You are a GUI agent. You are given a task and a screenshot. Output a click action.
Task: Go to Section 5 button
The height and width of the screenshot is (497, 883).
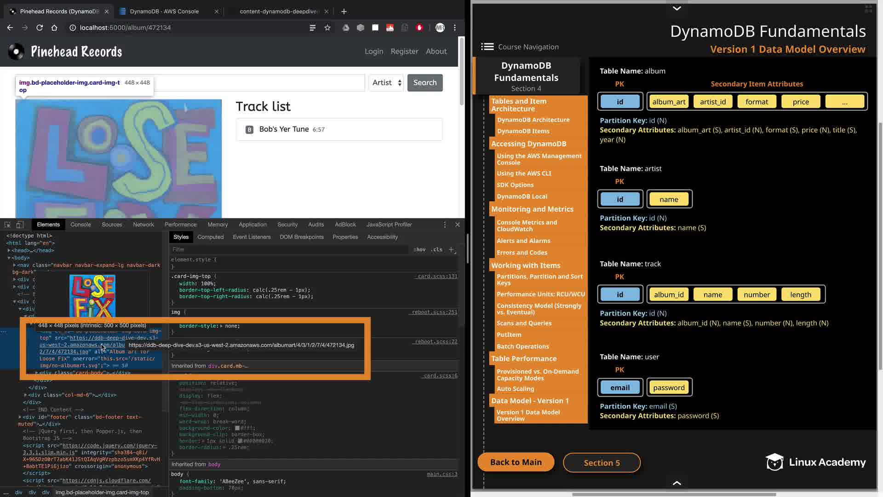(602, 462)
